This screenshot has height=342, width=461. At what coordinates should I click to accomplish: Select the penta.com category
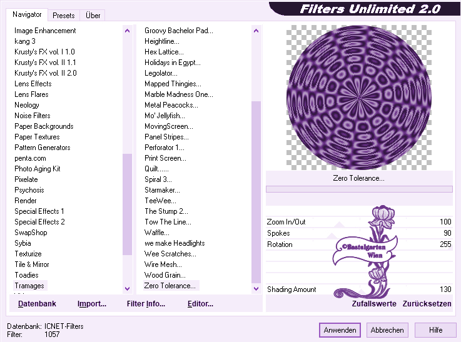click(x=30, y=158)
